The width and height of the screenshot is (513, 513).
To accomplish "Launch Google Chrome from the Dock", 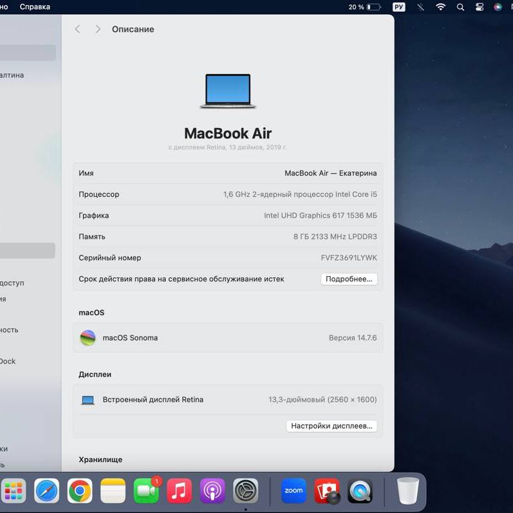I will coord(80,490).
